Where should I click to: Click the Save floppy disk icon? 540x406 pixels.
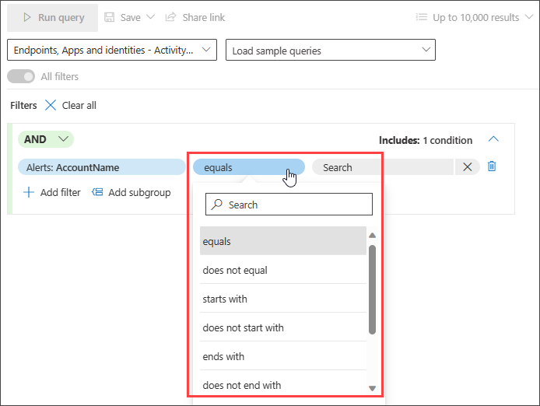109,17
